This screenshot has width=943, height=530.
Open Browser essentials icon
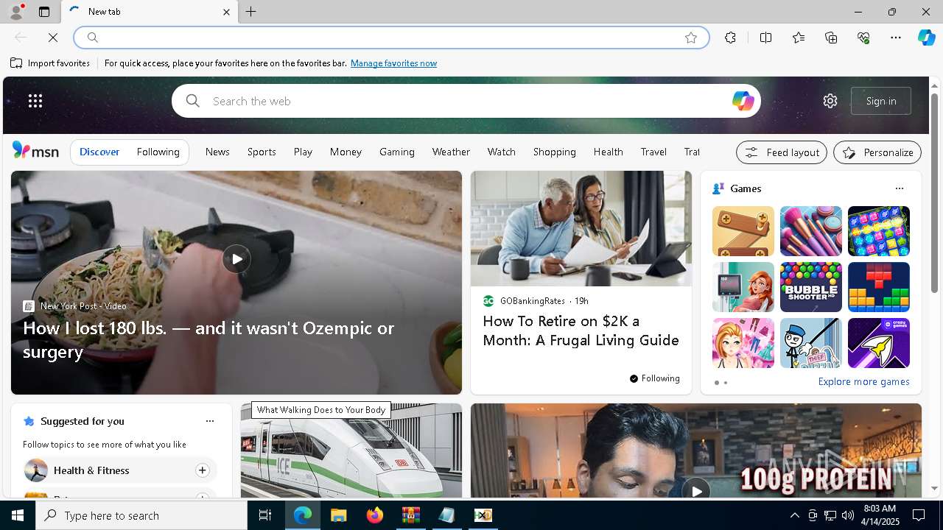(863, 38)
